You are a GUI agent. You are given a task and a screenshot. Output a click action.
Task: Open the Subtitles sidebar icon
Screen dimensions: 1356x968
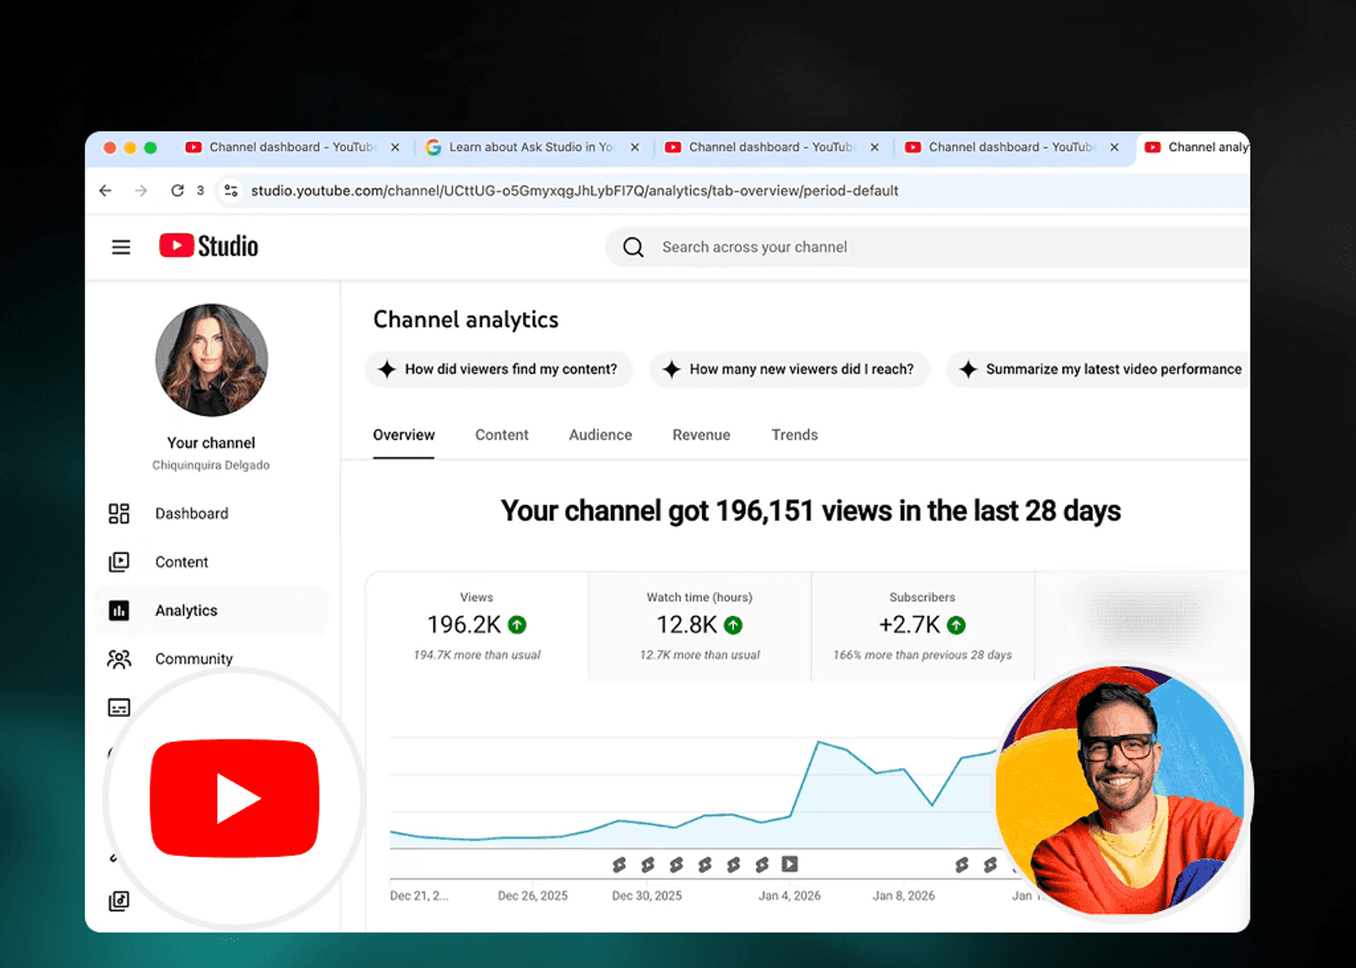[x=119, y=707]
